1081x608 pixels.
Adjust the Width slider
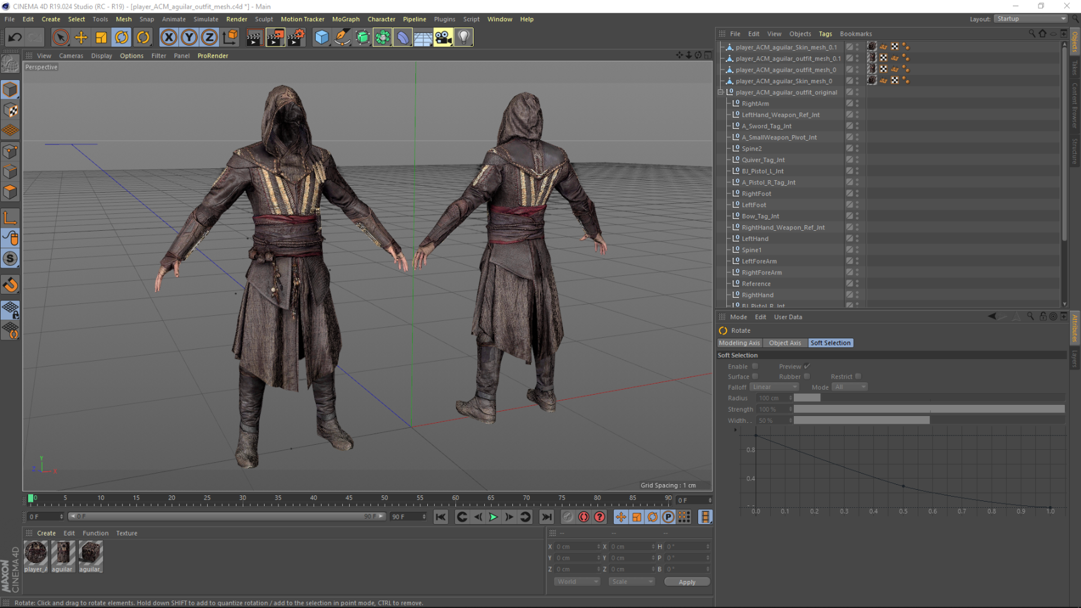[929, 420]
